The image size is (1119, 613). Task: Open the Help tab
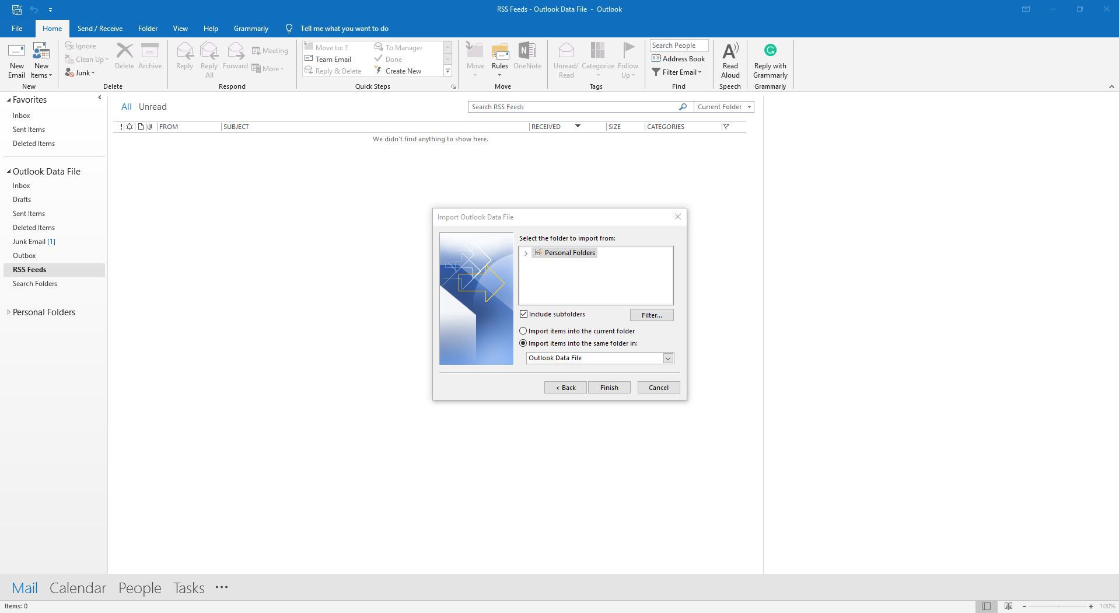pyautogui.click(x=211, y=29)
